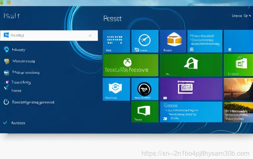
Task: Open the blue map eye tile
Action: coord(116,89)
